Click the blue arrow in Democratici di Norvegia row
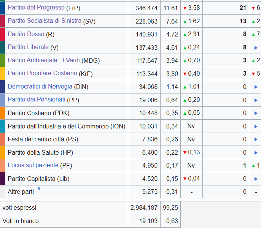 (x=256, y=87)
